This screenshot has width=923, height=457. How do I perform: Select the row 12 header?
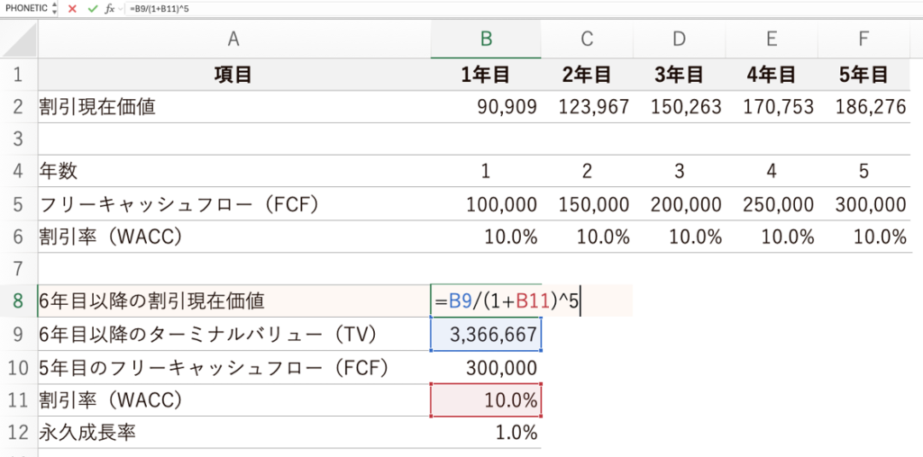pyautogui.click(x=19, y=433)
